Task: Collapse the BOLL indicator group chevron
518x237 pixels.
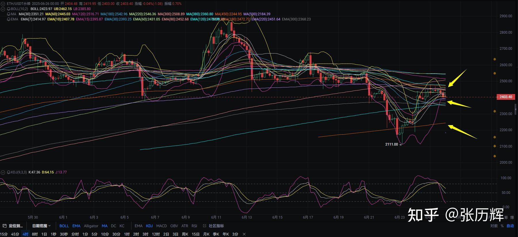Action: tap(3, 9)
